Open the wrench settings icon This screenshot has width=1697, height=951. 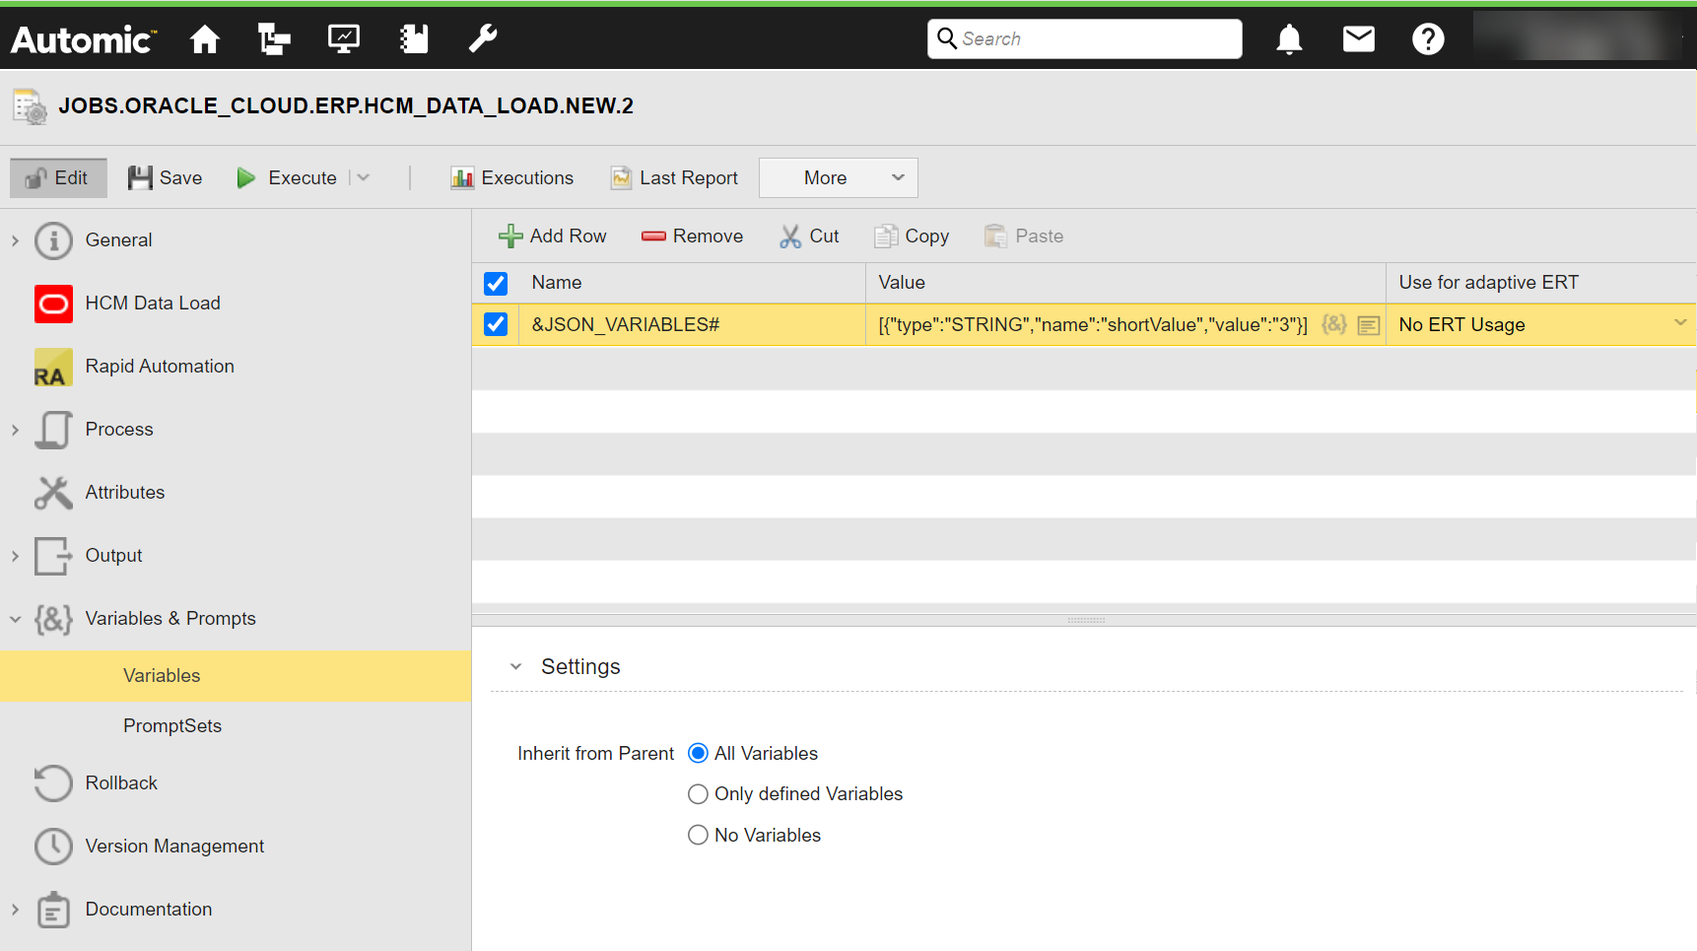pyautogui.click(x=483, y=39)
